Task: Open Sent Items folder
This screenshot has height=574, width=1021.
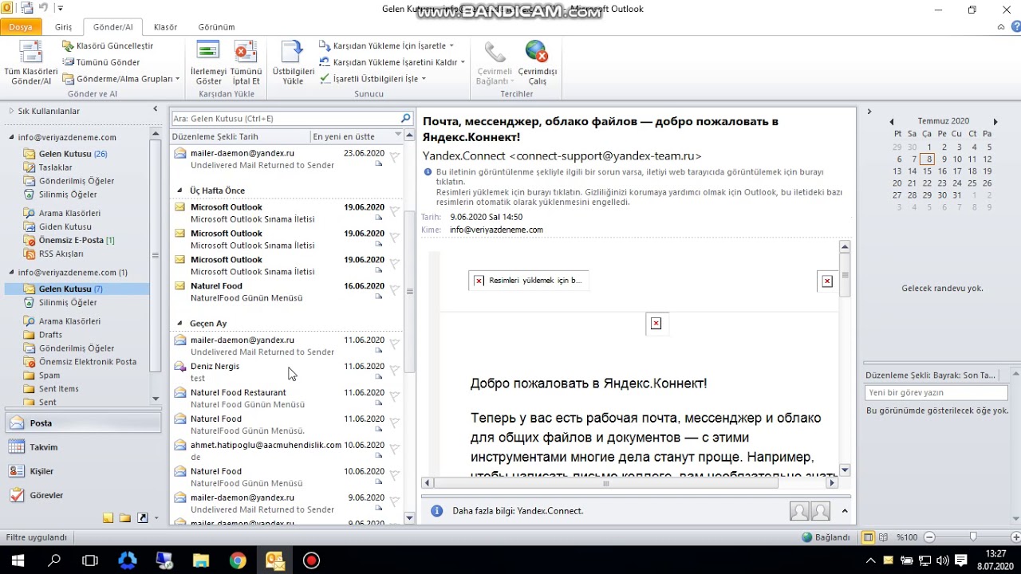Action: point(58,389)
